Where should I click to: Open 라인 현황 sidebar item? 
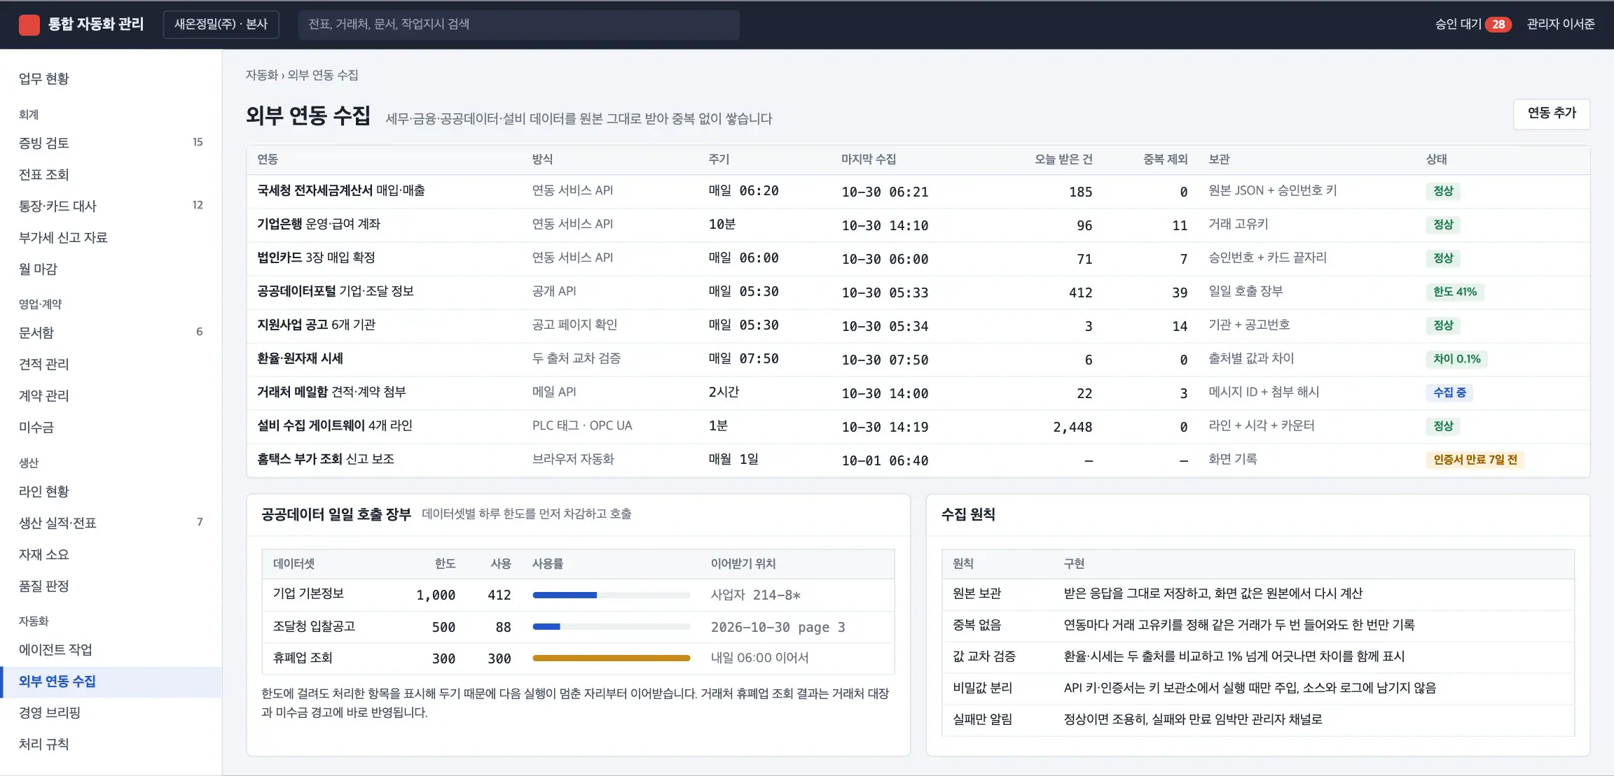pos(111,491)
